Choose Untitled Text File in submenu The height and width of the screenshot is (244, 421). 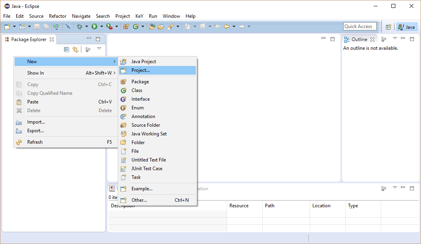point(157,160)
